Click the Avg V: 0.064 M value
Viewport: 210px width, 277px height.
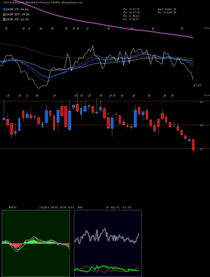[167, 9]
